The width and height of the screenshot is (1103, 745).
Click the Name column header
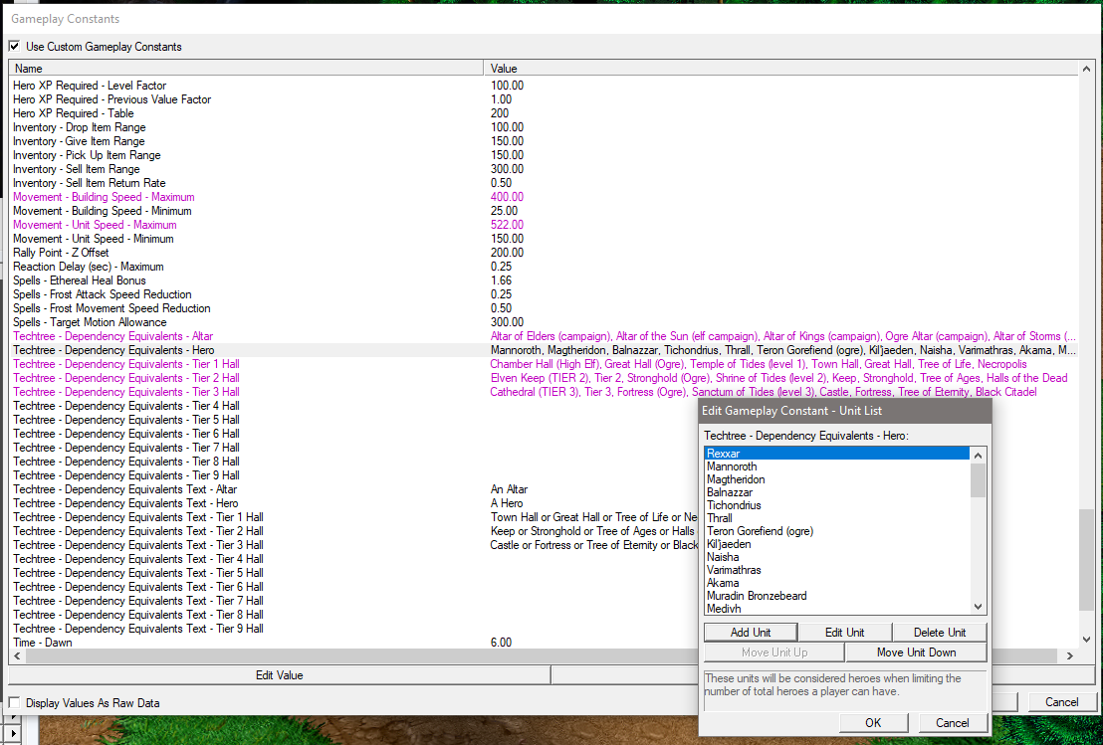[x=246, y=69]
